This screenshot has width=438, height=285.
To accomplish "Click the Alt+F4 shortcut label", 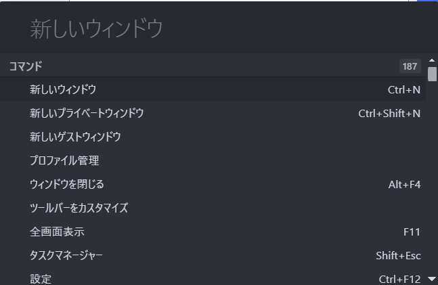I will pos(404,184).
